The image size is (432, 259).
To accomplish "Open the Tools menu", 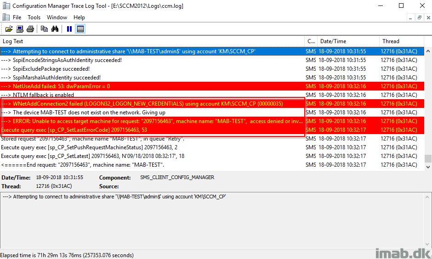I will point(34,17).
